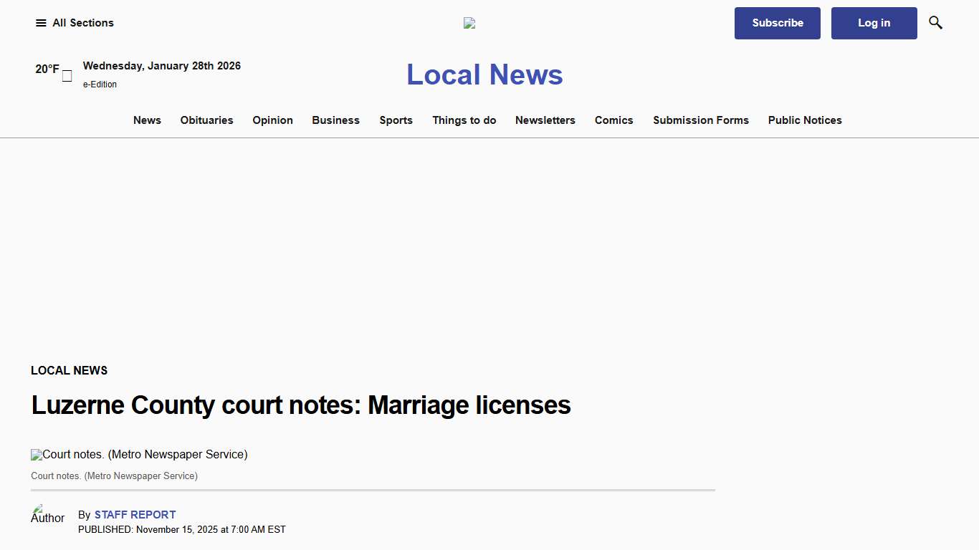Open the Things to do section
Viewport: 979px width, 550px height.
click(x=464, y=120)
